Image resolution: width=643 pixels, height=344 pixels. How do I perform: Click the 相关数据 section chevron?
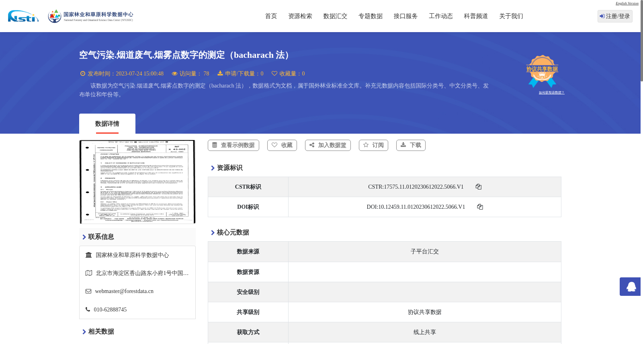84,332
